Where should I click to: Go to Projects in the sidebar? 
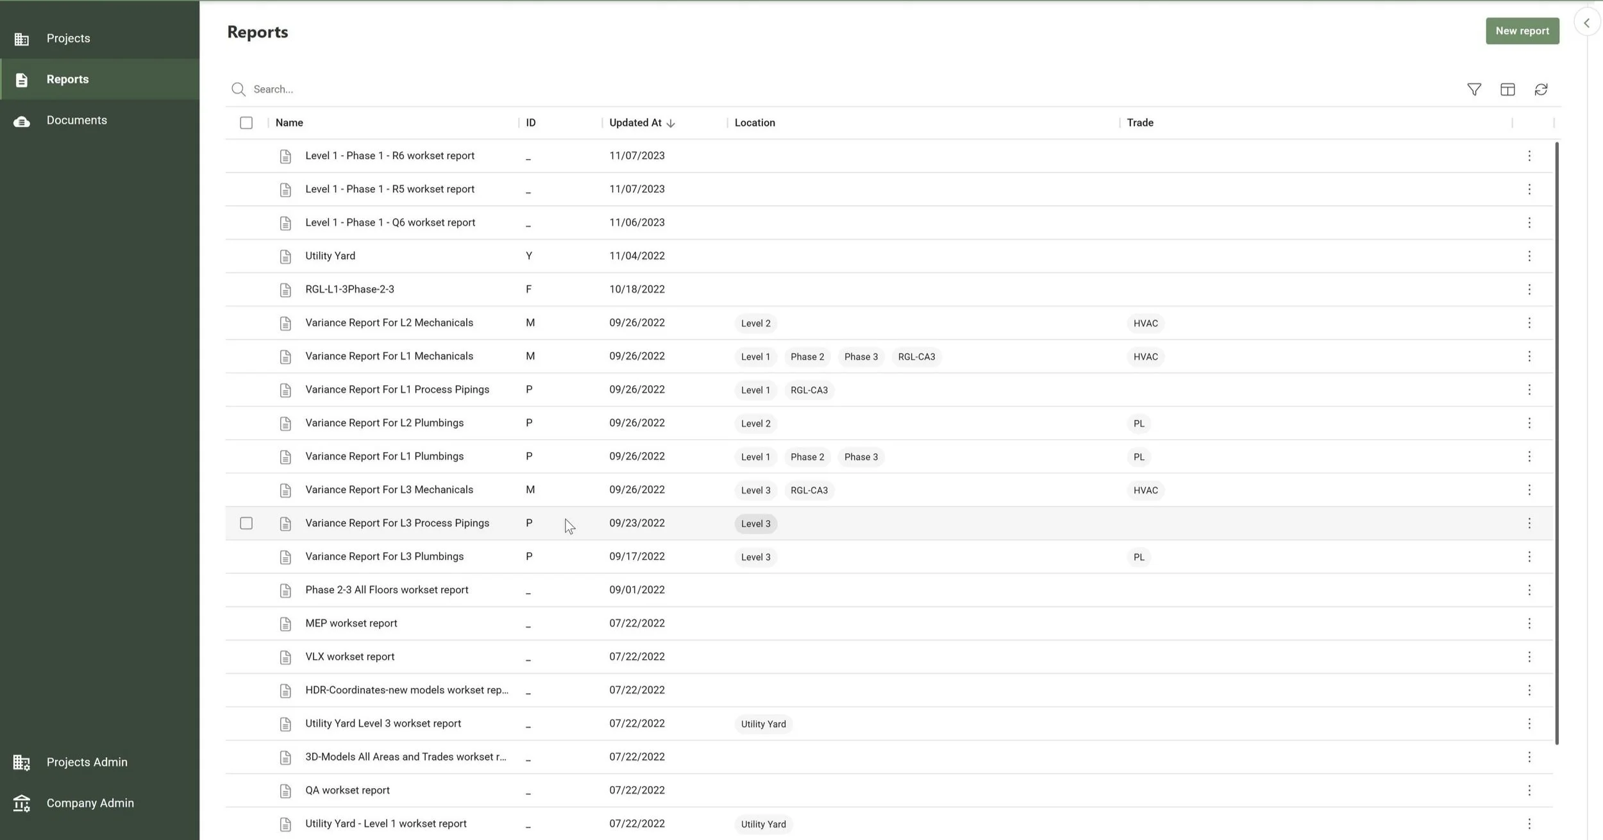point(68,38)
